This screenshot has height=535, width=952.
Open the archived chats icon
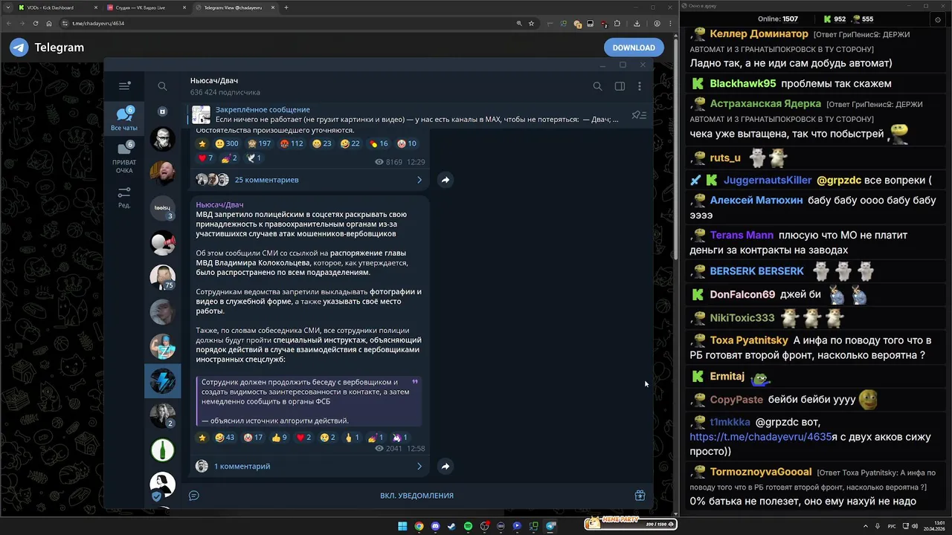(162, 111)
